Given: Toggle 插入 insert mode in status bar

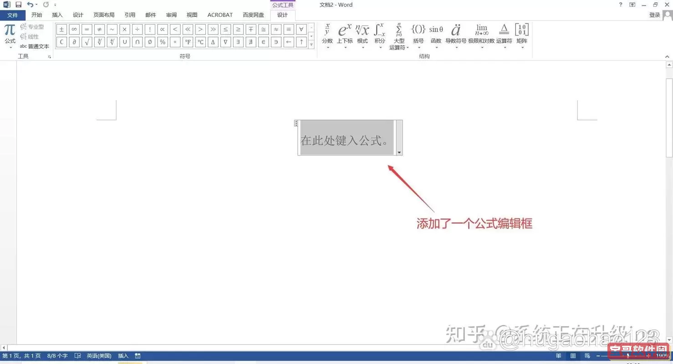Looking at the screenshot, I should coord(123,356).
